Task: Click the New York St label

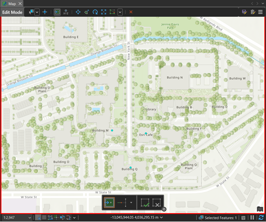Action: (129, 51)
